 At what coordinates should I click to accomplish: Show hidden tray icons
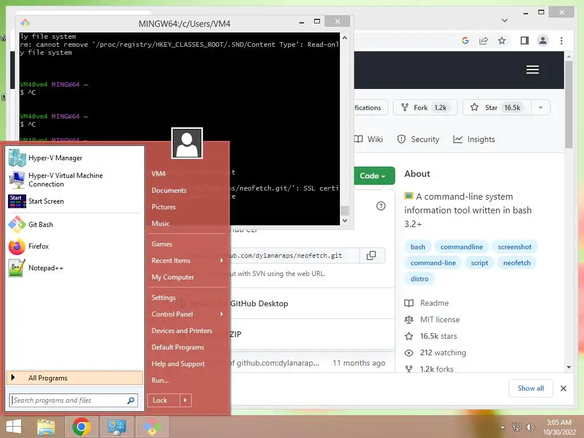click(x=502, y=427)
